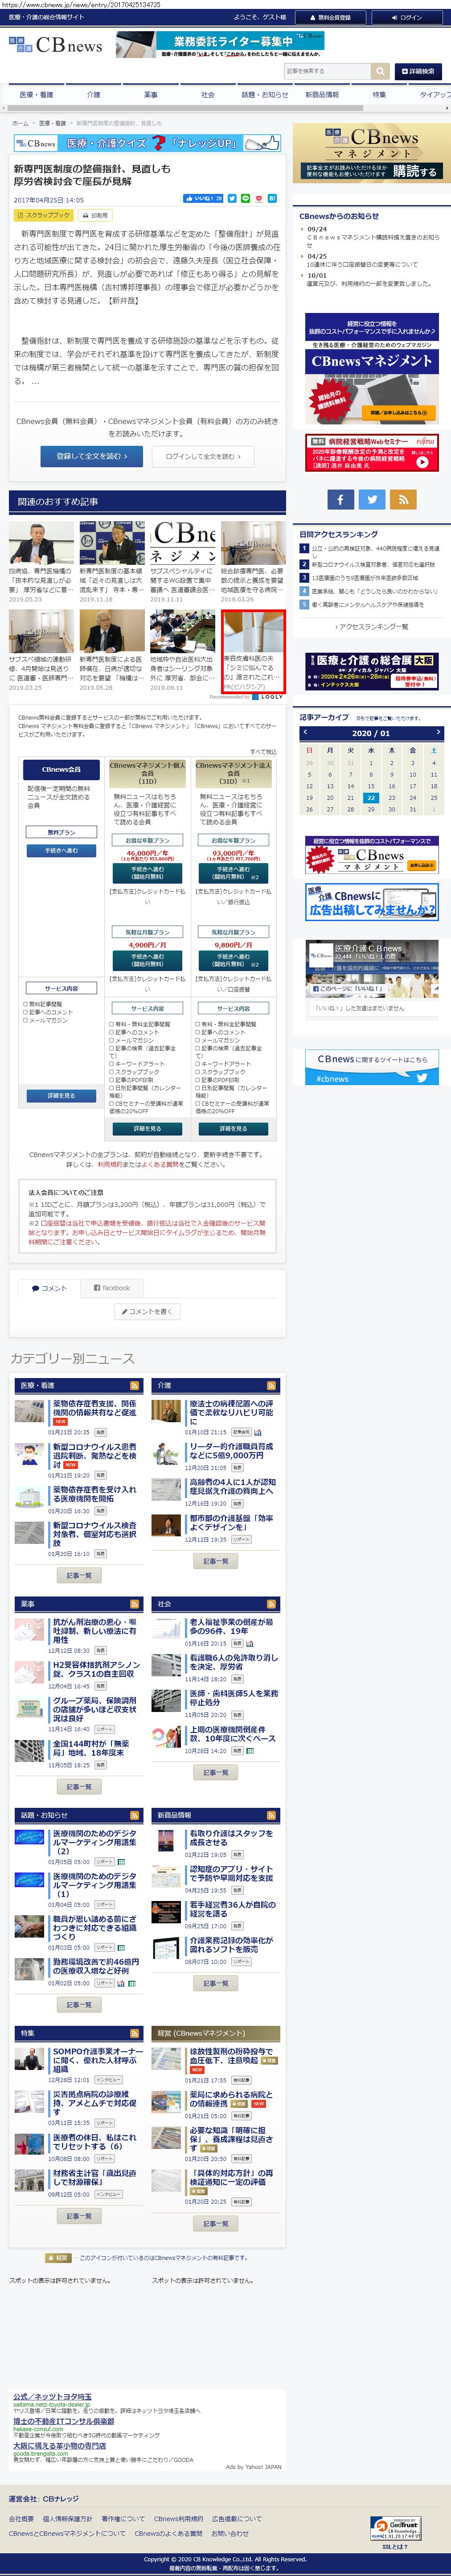Viewport: 451px width, 2576px height.
Task: Click RSS icon on 新商品情報 category header
Action: (272, 1815)
